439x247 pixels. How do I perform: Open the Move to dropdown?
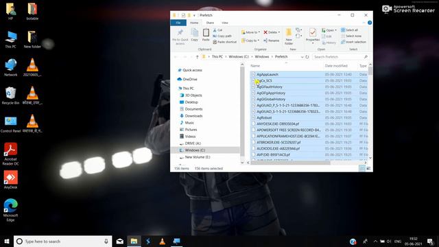coord(250,32)
